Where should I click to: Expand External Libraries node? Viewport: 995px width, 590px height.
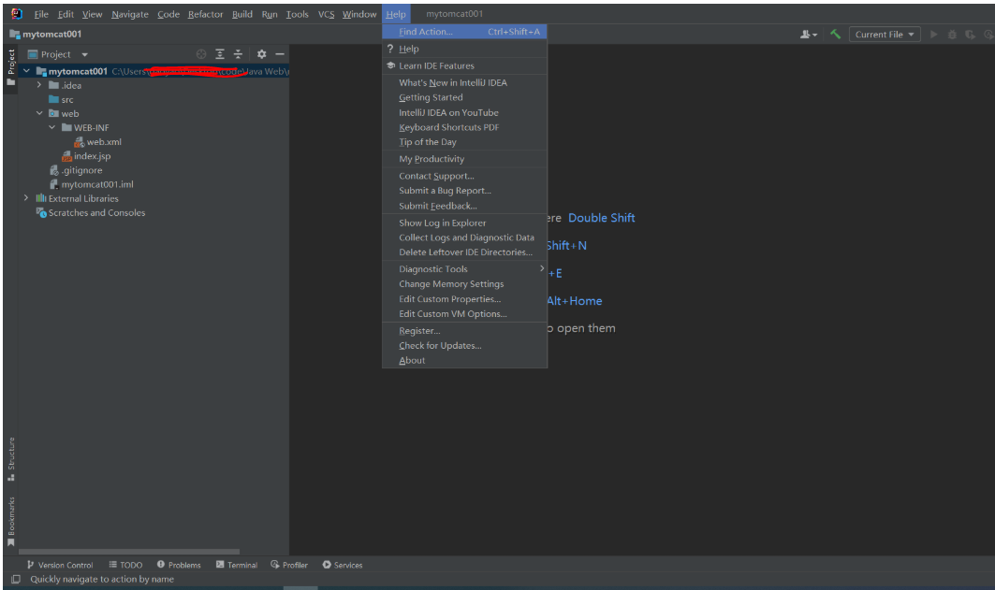(x=26, y=198)
